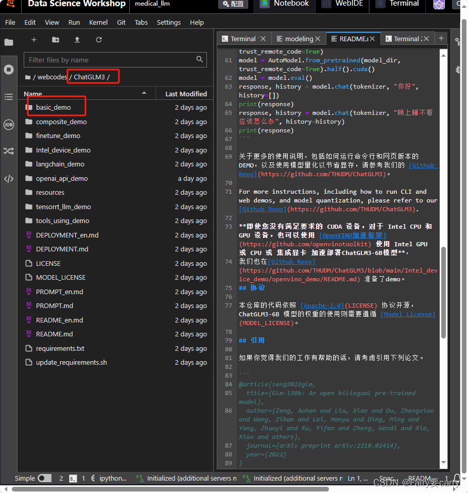The height and width of the screenshot is (493, 468).
Task: Open the basic_demo folder
Action: click(x=115, y=108)
